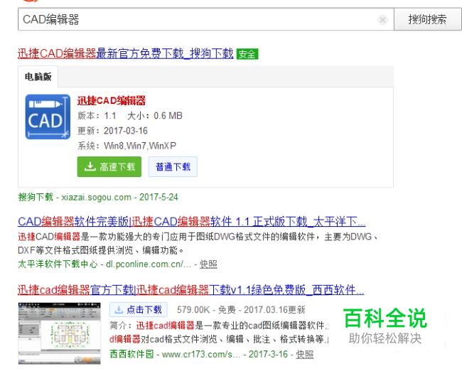Open the xiazai.sogou.com source link
This screenshot has height=369, width=462.
click(x=96, y=197)
